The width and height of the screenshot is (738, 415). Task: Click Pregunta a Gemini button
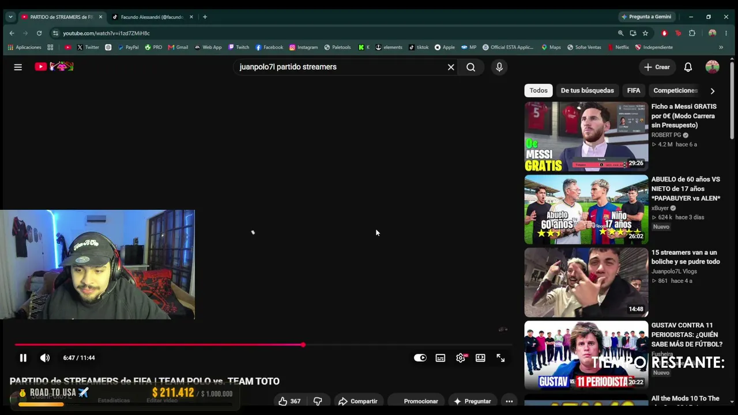point(646,17)
